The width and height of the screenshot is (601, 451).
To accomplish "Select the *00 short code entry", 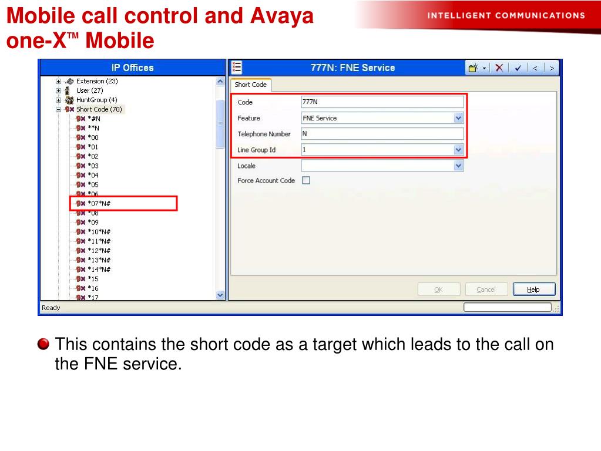I will (93, 137).
